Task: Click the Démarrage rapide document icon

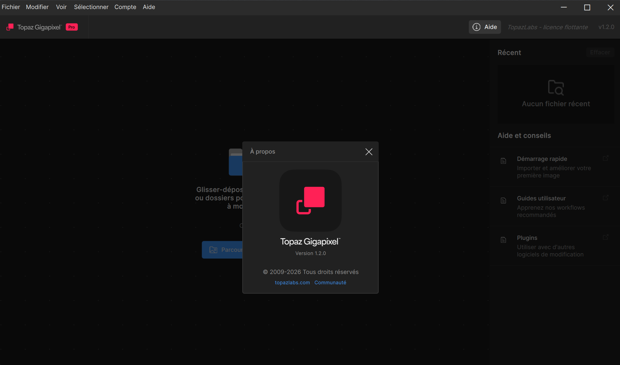Action: 503,161
